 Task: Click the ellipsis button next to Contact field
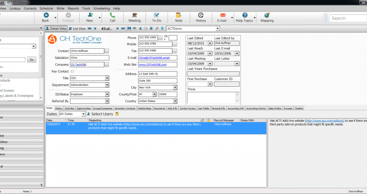[x=107, y=51]
